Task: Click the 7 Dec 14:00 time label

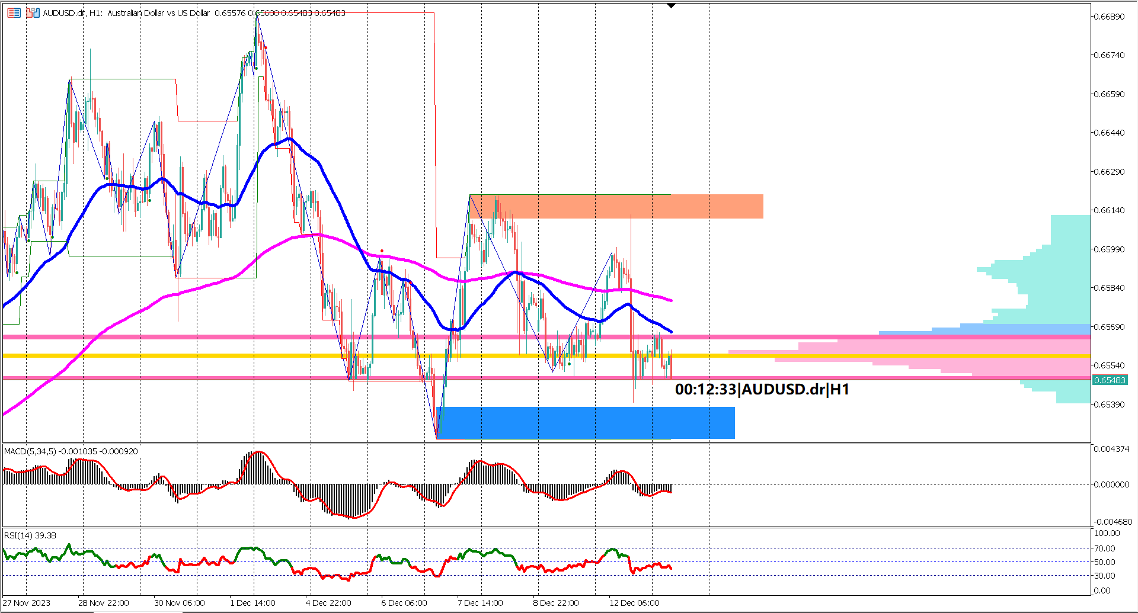Action: pos(480,603)
